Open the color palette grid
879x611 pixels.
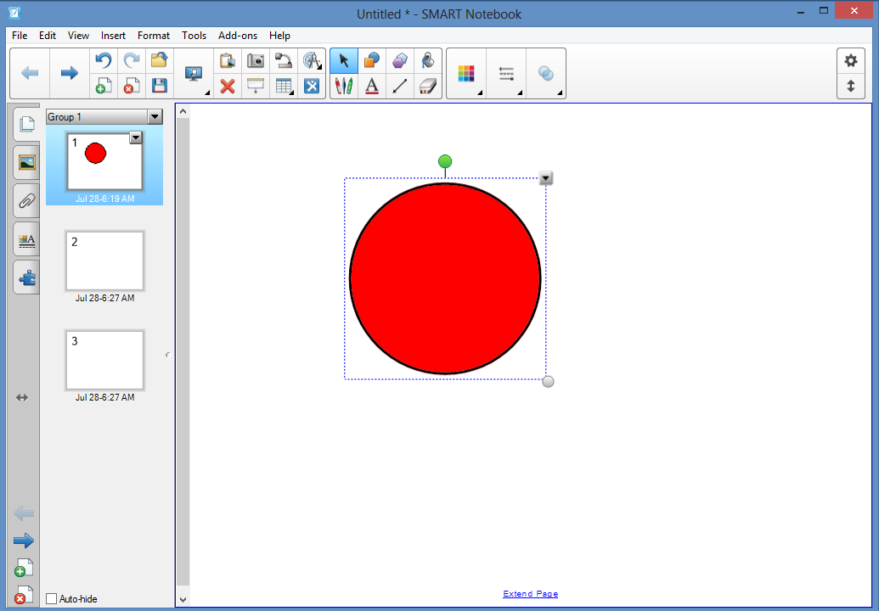coord(466,73)
